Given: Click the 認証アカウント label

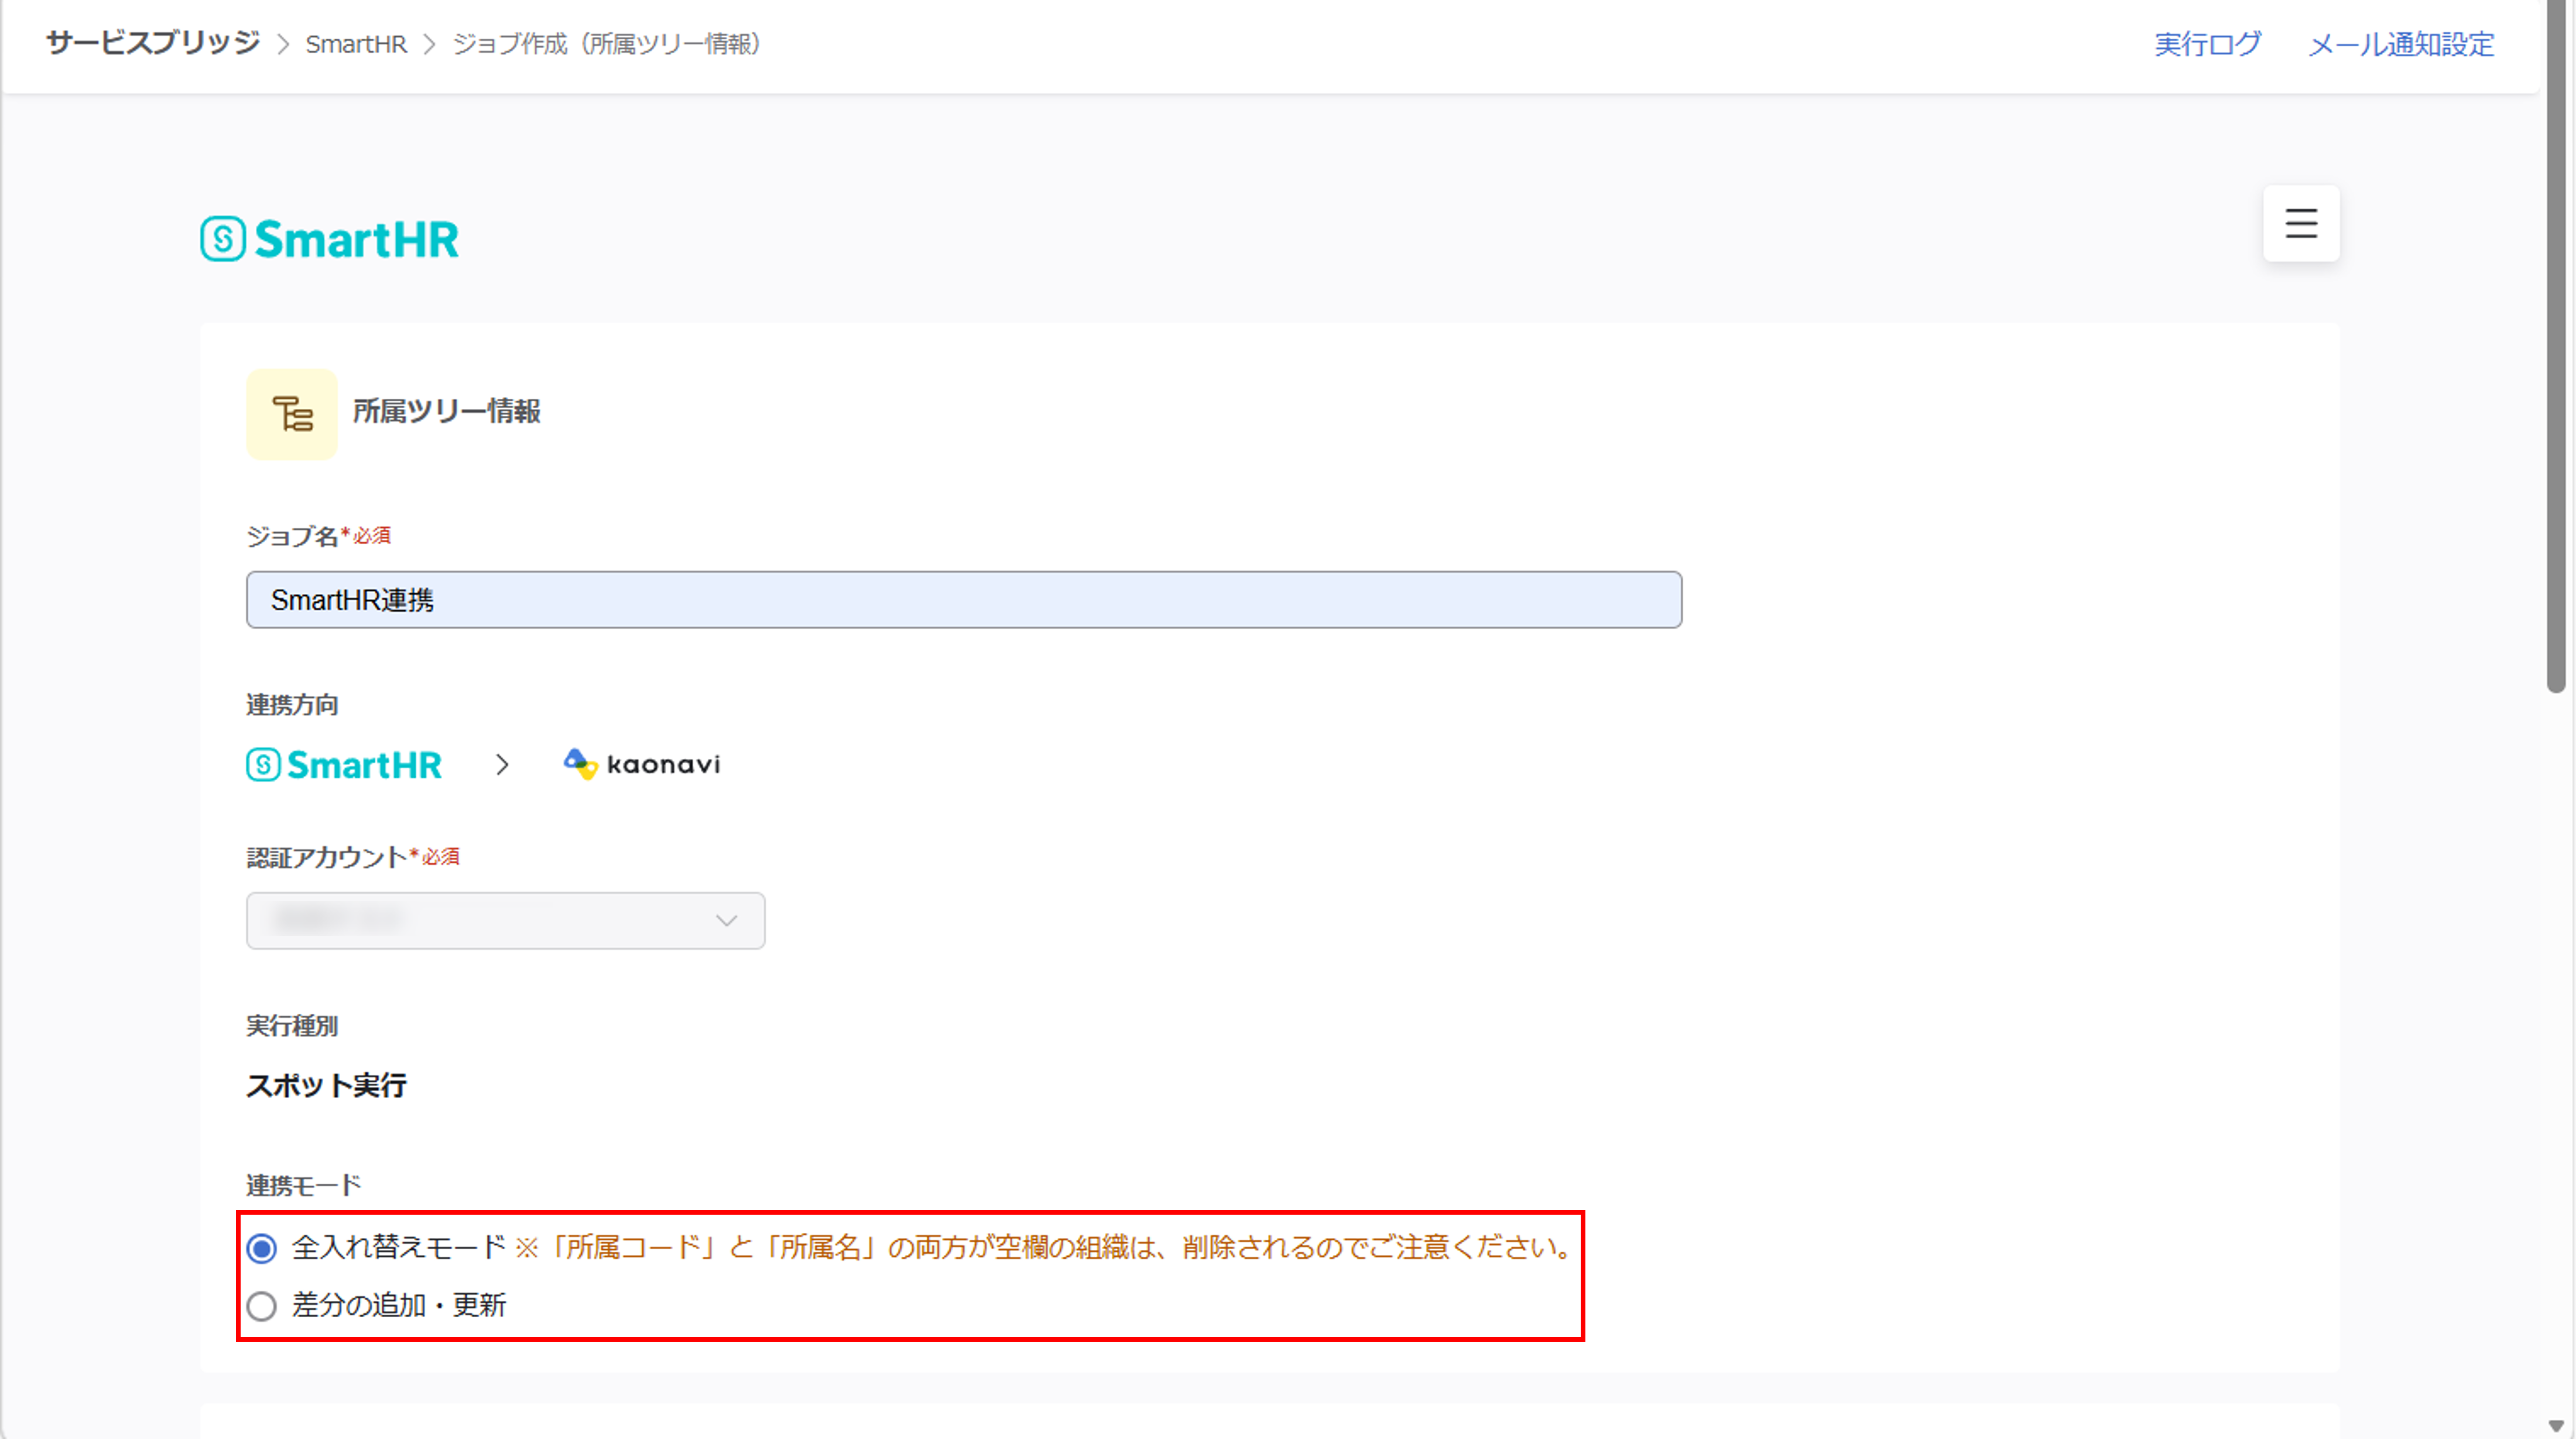Looking at the screenshot, I should click(326, 857).
